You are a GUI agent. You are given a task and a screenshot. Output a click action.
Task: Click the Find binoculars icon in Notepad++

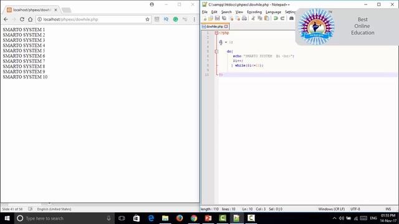(291, 18)
